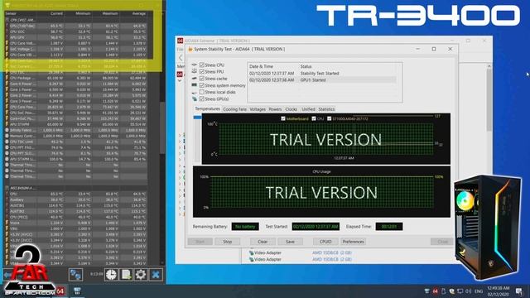The width and height of the screenshot is (530, 298).
Task: Click the back arrow in the AIDA64 Extreme window
Action: [x=181, y=58]
